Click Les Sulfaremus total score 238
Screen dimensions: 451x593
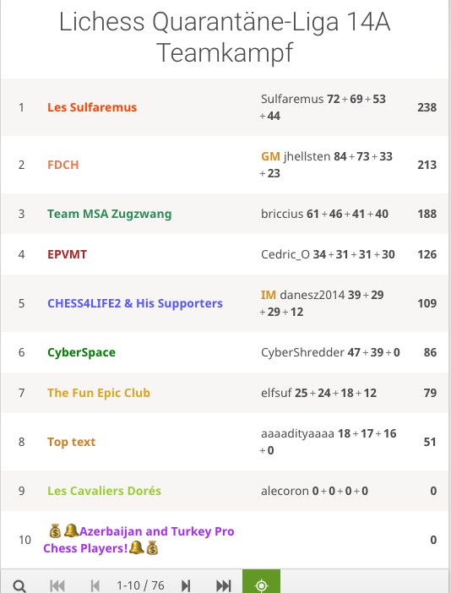click(x=427, y=107)
